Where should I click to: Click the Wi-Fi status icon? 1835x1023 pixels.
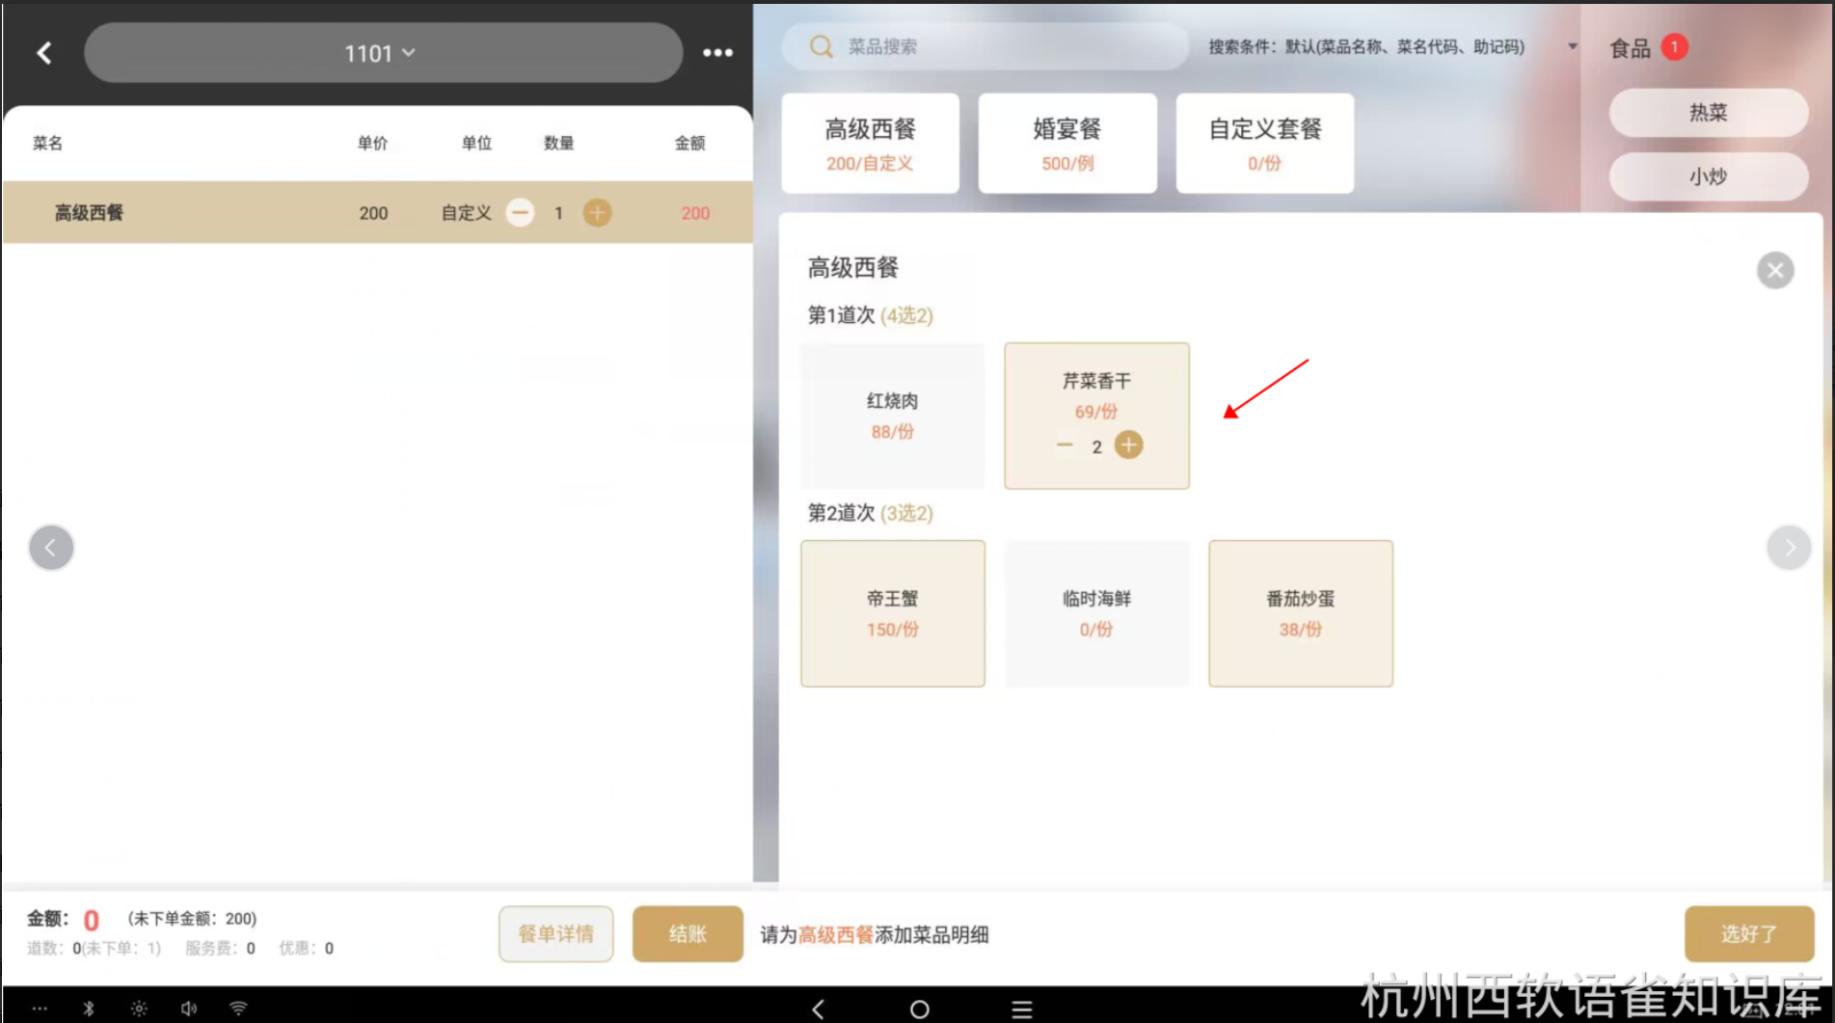(x=238, y=1009)
